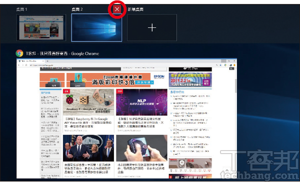Select the Desktop 2 thumbnail

[x=96, y=27]
